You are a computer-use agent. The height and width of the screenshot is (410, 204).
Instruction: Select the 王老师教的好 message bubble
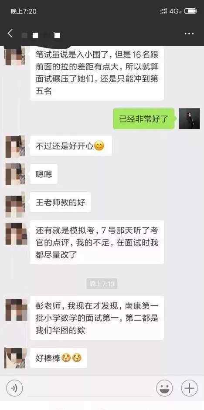pos(61,202)
